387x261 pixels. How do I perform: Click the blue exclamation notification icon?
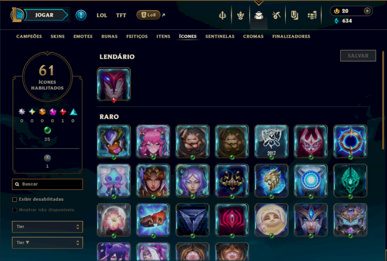[x=81, y=15]
